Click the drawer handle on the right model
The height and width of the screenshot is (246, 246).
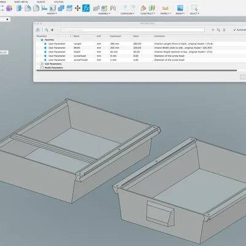(x=161, y=213)
